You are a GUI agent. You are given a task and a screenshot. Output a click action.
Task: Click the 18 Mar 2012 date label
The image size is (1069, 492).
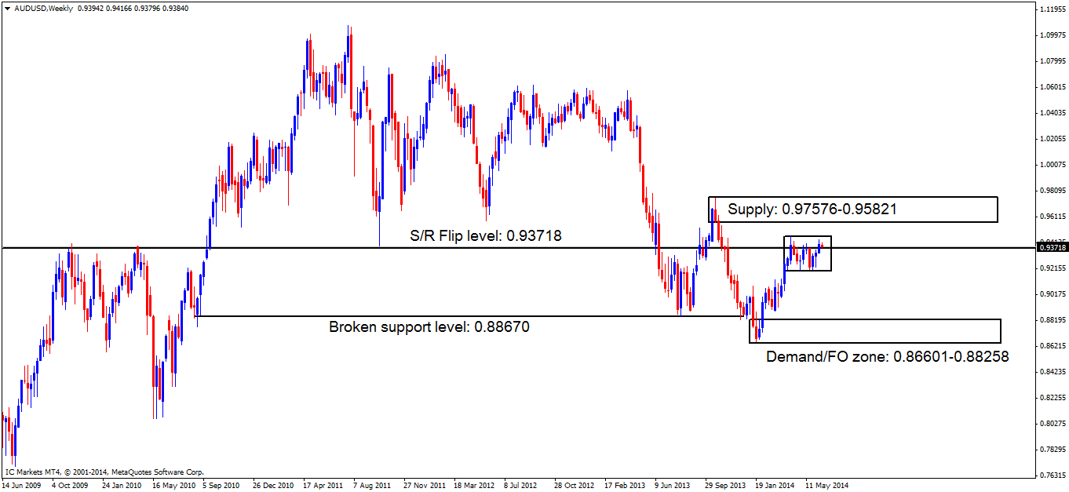click(x=474, y=485)
